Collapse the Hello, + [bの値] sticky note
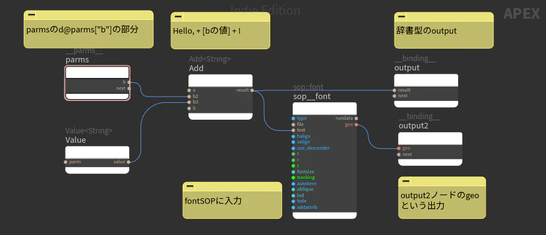Viewport: 546px width, 235px height. click(x=178, y=17)
